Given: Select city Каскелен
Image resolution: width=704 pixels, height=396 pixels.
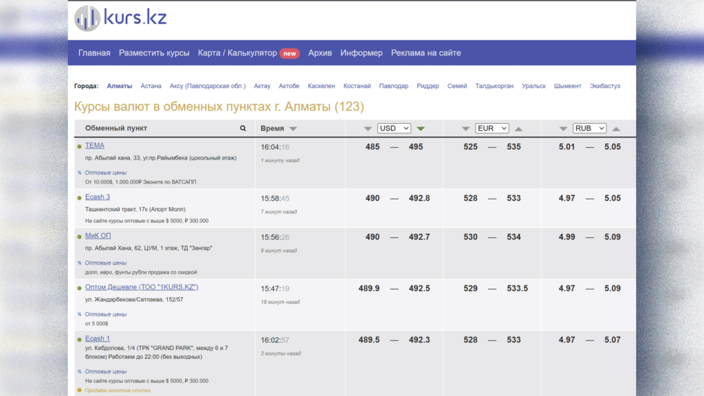Looking at the screenshot, I should (x=322, y=86).
